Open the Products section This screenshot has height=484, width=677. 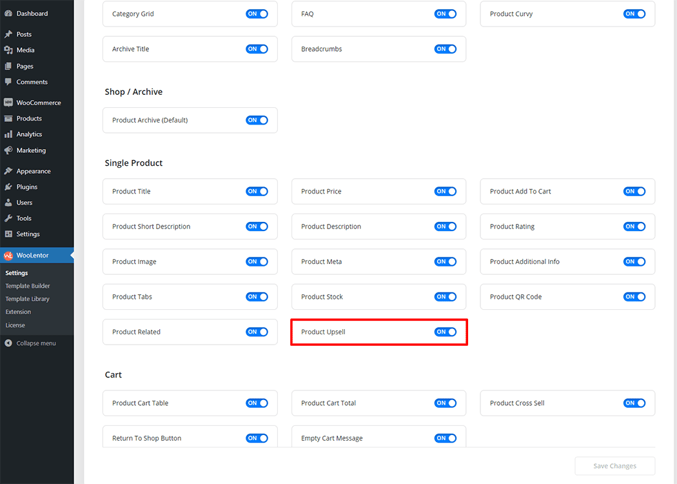pos(28,117)
